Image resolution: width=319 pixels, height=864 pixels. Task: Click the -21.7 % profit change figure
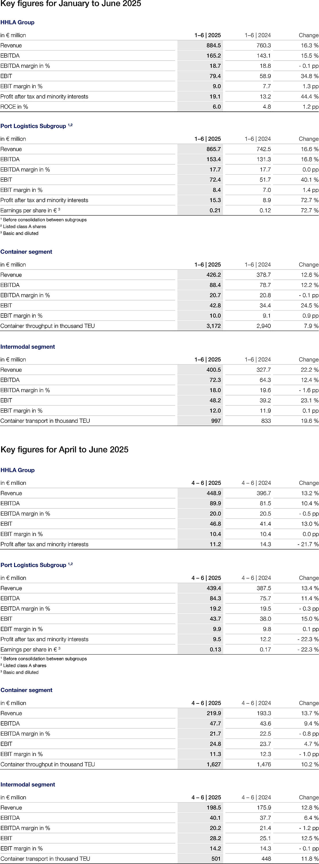[x=308, y=544]
